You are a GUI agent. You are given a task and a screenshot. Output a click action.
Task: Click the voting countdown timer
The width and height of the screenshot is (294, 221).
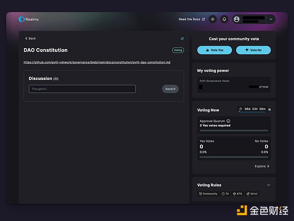252,109
